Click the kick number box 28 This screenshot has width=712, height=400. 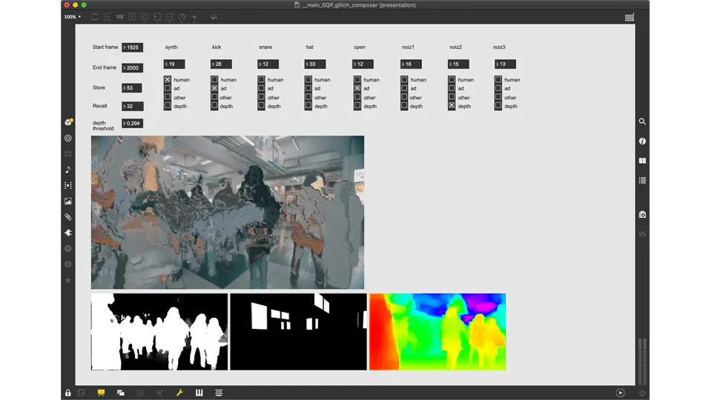pos(221,64)
